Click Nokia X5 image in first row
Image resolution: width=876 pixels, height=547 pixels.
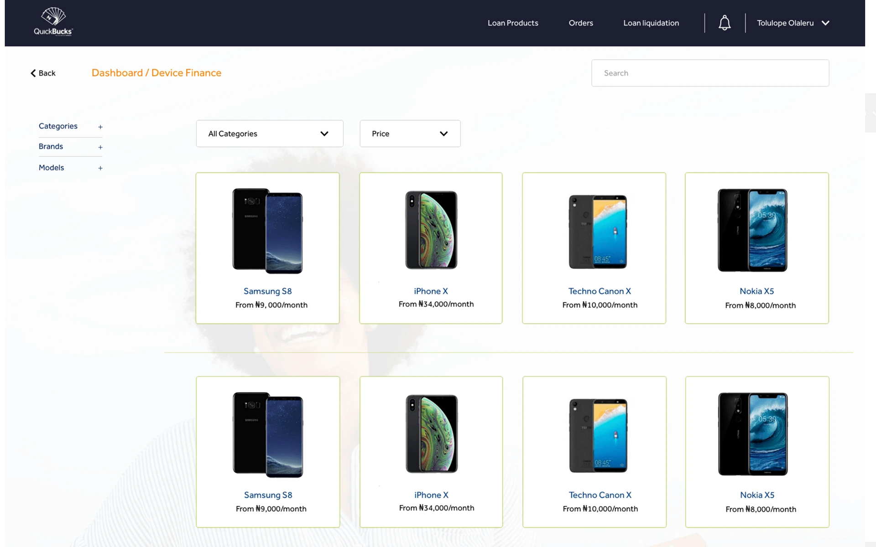tap(752, 230)
